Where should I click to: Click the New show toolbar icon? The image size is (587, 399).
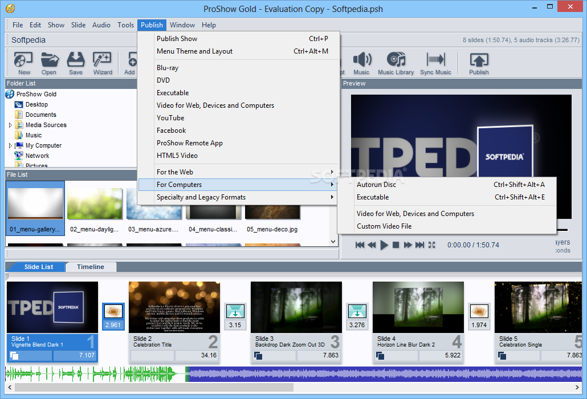coord(23,63)
